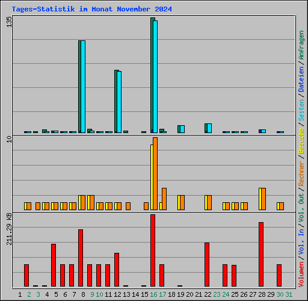Viewport: 308px width, 301px height.
Task: Click the '135' axis value label
Action: pos(9,22)
